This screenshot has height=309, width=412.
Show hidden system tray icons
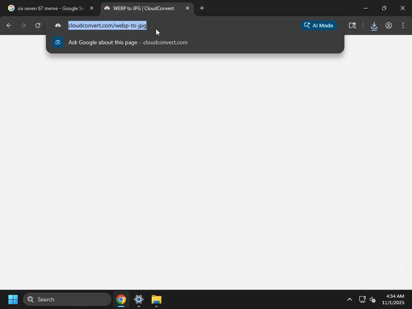(350, 299)
